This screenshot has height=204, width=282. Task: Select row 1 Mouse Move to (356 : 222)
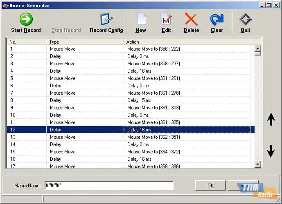pos(153,49)
